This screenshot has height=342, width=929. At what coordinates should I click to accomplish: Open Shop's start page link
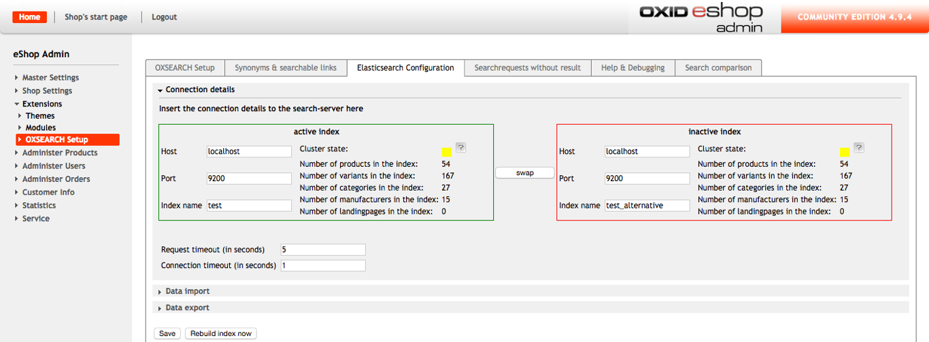(x=96, y=17)
